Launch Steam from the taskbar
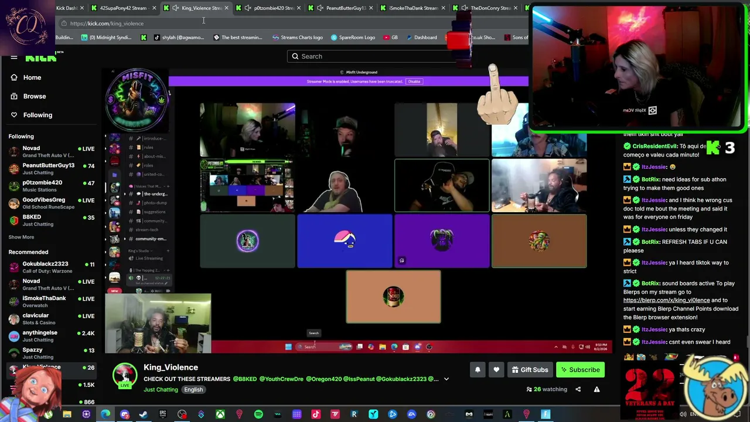This screenshot has width=750, height=422. [144, 415]
